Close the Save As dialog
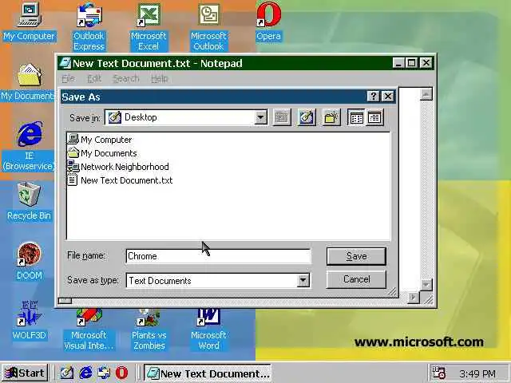Image resolution: width=511 pixels, height=383 pixels. 388,96
